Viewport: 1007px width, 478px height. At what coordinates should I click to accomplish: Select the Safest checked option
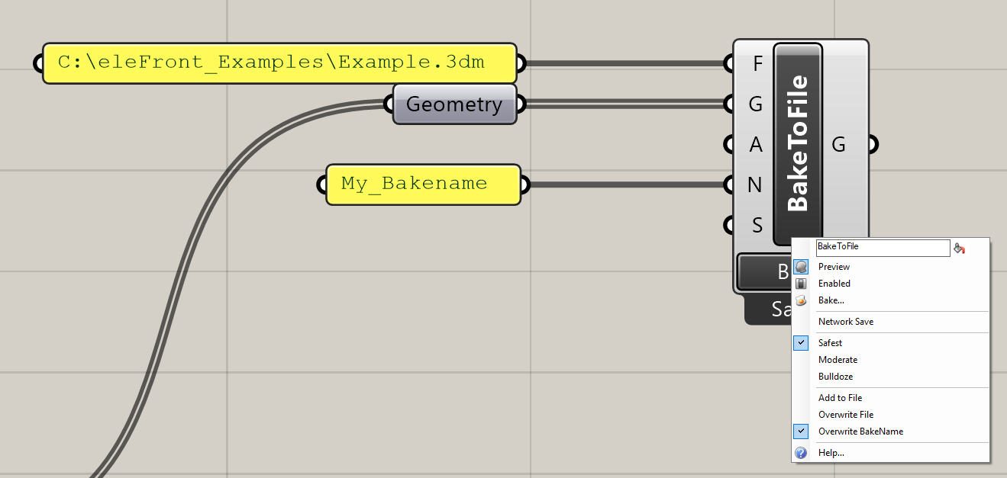click(x=830, y=343)
